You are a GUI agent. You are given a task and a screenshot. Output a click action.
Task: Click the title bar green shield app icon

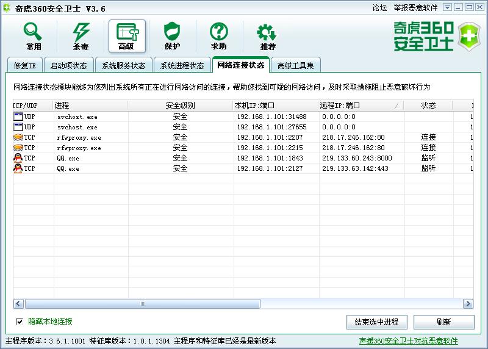6,8
